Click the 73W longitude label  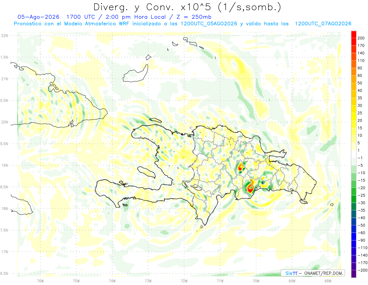(x=148, y=281)
